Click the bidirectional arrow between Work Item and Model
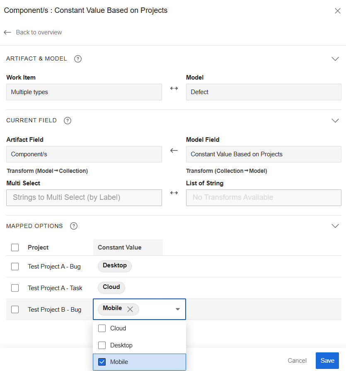The width and height of the screenshot is (346, 371). pyautogui.click(x=174, y=88)
